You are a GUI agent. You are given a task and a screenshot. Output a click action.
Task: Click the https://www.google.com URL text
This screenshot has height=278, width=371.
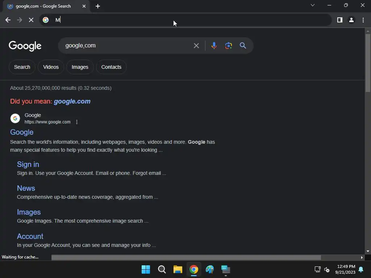(47, 122)
